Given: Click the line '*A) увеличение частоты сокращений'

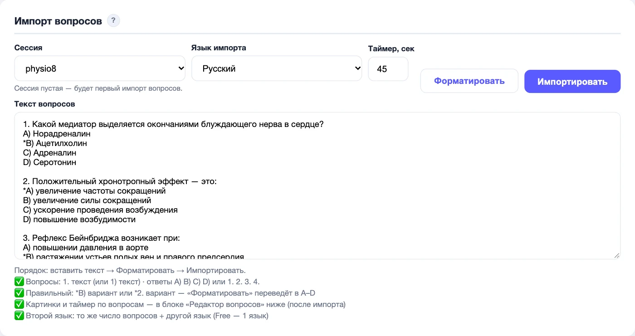Looking at the screenshot, I should coord(94,191).
